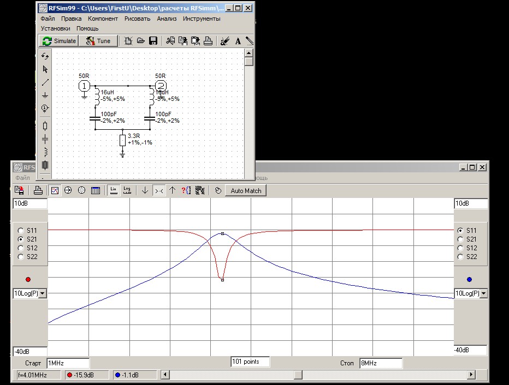
Task: Click the frequency marker scrollbar thumb
Action: (x=298, y=375)
